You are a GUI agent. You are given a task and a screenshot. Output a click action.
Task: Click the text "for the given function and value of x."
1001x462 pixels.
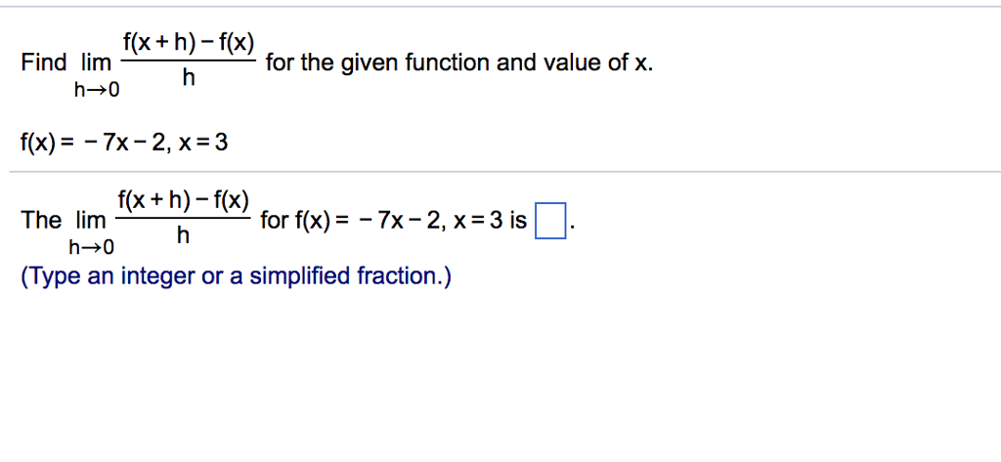pos(458,64)
